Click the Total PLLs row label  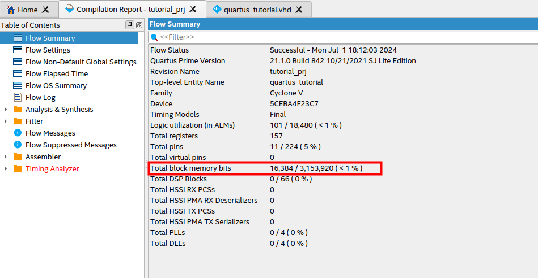tap(167, 233)
